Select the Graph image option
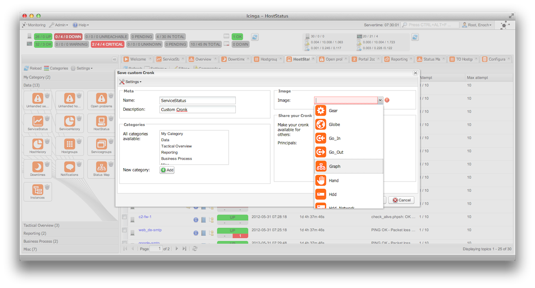Screen dimensions: 535x288 [x=334, y=166]
